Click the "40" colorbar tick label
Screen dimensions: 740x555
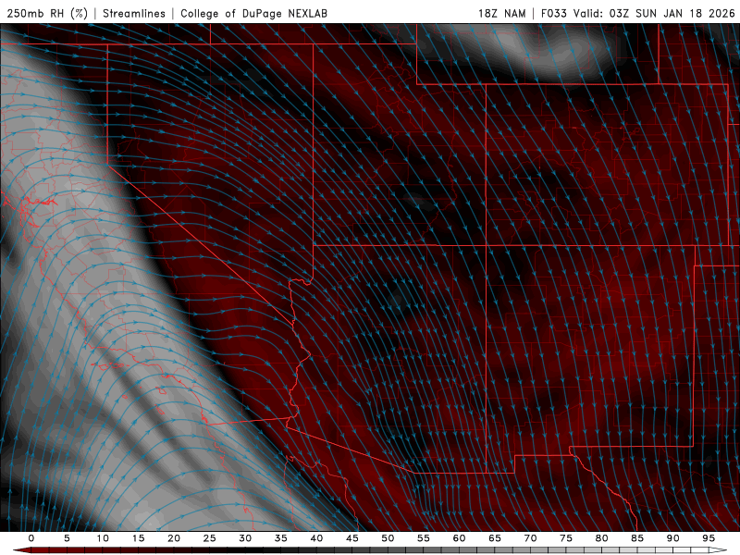tap(316, 538)
